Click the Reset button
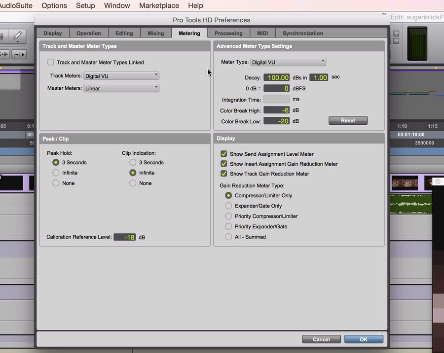Viewport: 444px width, 353px height. 348,121
